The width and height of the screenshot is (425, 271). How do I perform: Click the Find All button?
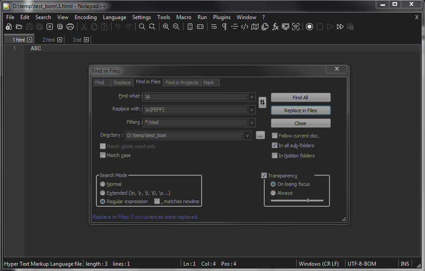(301, 98)
